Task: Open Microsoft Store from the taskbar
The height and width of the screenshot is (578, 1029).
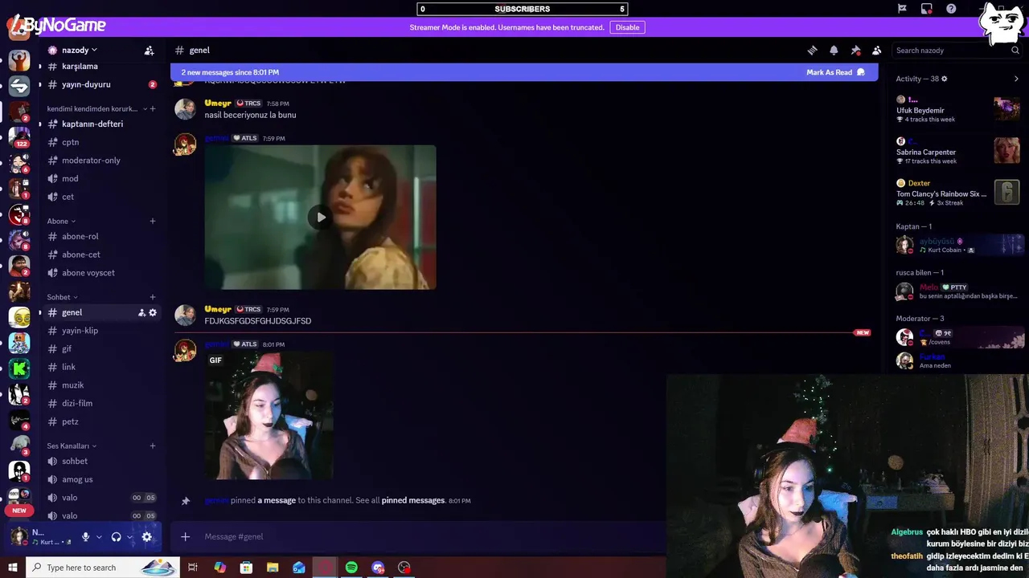Action: [246, 568]
